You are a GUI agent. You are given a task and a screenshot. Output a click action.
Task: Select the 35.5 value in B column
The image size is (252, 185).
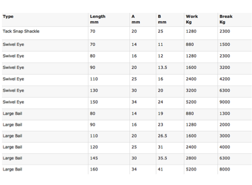(163, 158)
